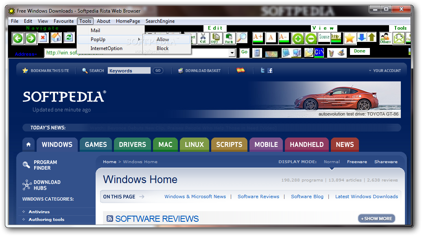Image resolution: width=422 pixels, height=236 pixels.
Task: Open the Antivirus category
Action: (39, 212)
